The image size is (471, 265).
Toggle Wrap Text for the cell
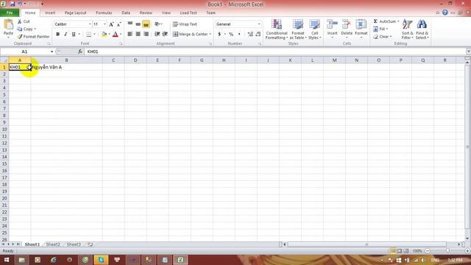pos(185,24)
